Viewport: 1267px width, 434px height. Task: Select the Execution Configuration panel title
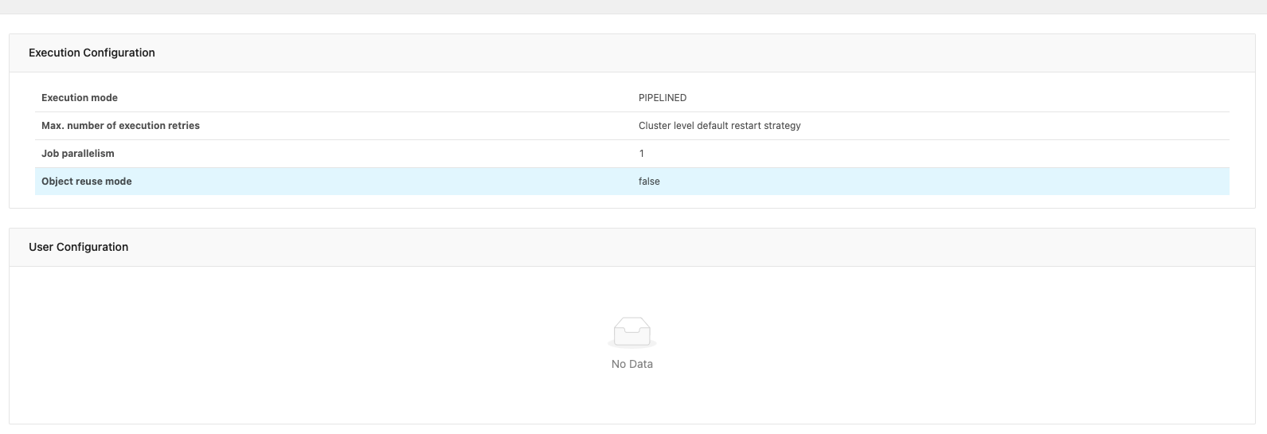click(x=92, y=53)
